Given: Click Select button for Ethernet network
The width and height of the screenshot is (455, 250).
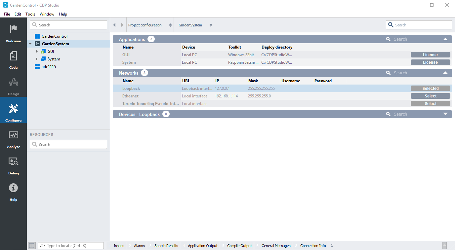Looking at the screenshot, I should point(430,96).
